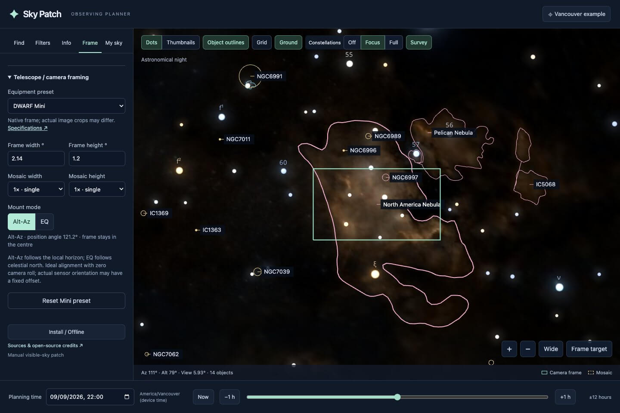Click the planning time slider handle
620x413 pixels.
pyautogui.click(x=397, y=397)
